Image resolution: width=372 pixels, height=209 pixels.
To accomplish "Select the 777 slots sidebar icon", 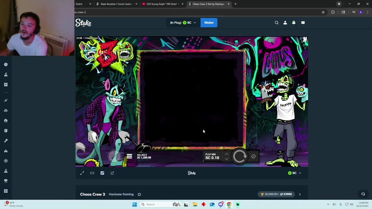I will click(6, 111).
